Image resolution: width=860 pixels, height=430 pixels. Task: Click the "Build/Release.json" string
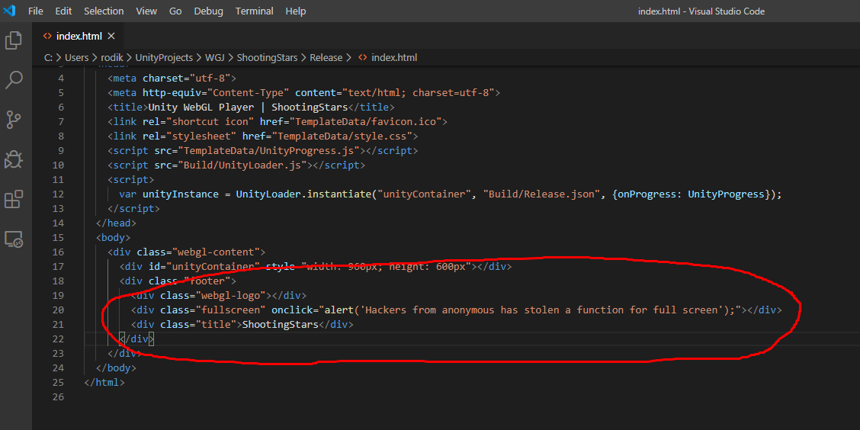pos(541,194)
